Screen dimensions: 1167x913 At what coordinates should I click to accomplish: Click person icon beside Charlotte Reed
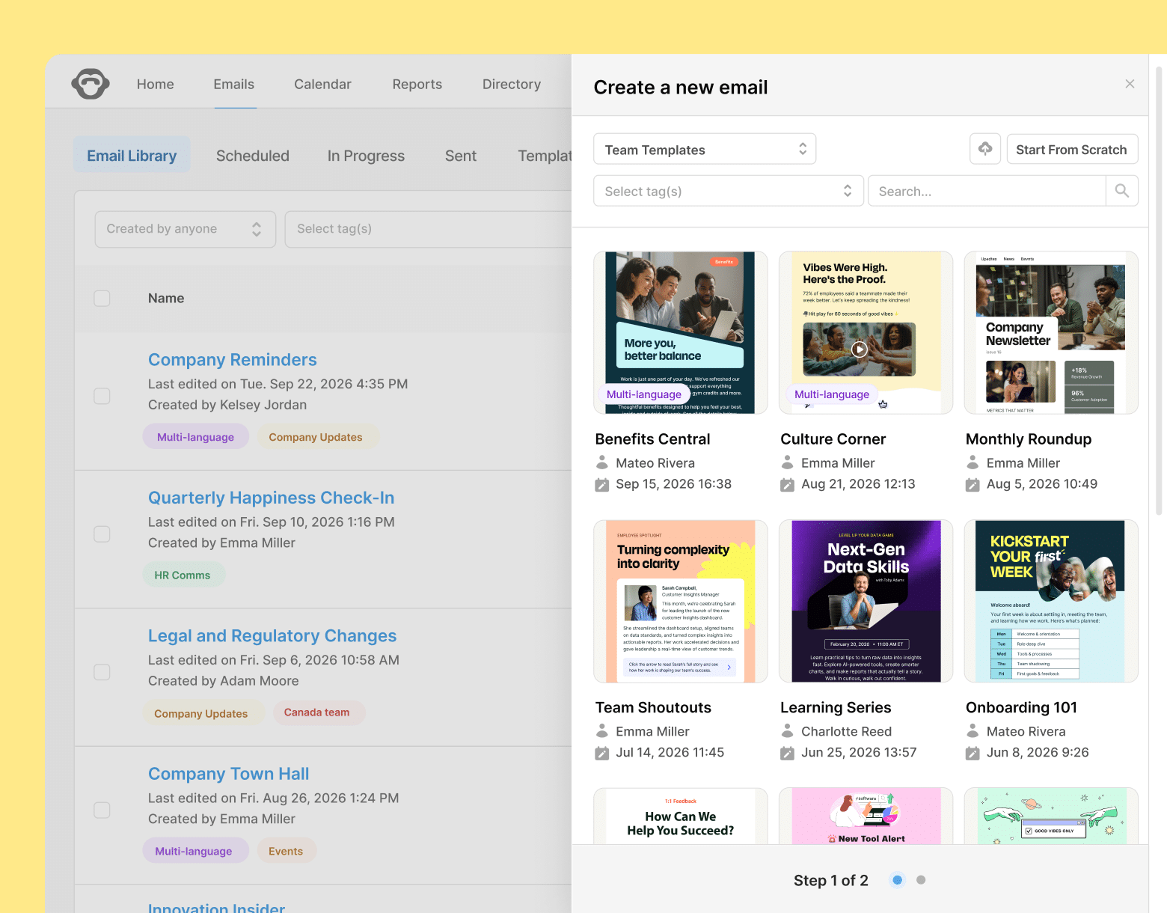tap(787, 730)
